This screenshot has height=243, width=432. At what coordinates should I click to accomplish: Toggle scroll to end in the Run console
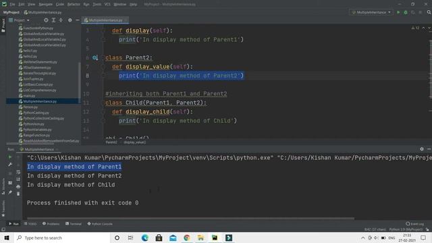point(18,179)
